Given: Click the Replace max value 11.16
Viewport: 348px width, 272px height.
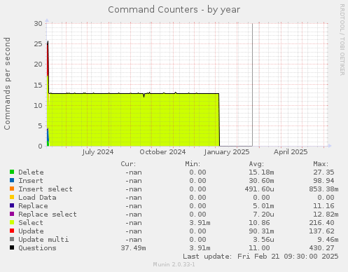Looking at the screenshot, I should point(323,206).
